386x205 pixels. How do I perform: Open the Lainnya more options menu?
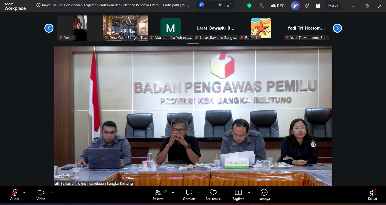pos(264,195)
